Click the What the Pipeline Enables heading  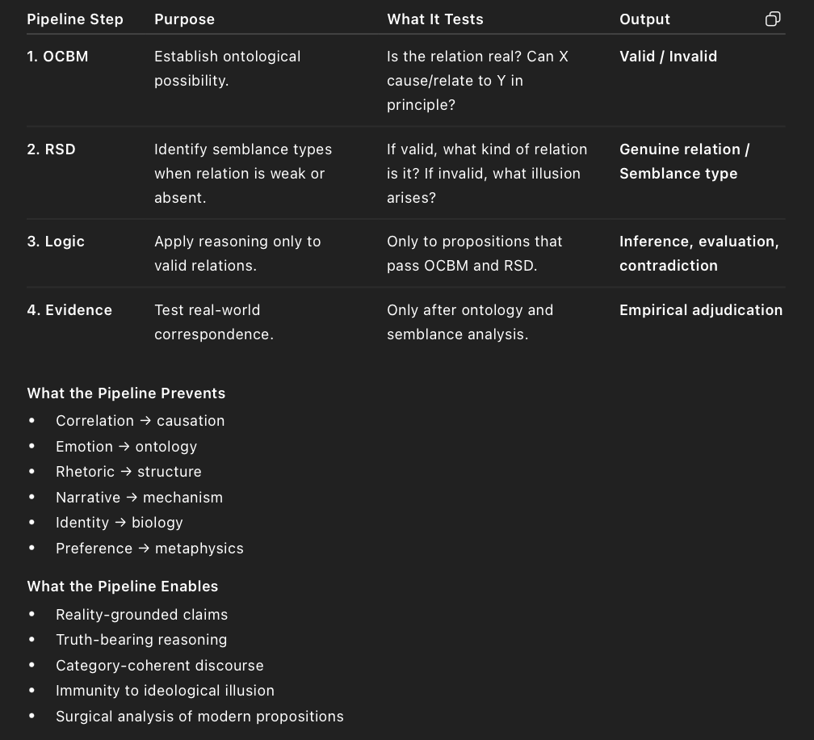click(122, 587)
